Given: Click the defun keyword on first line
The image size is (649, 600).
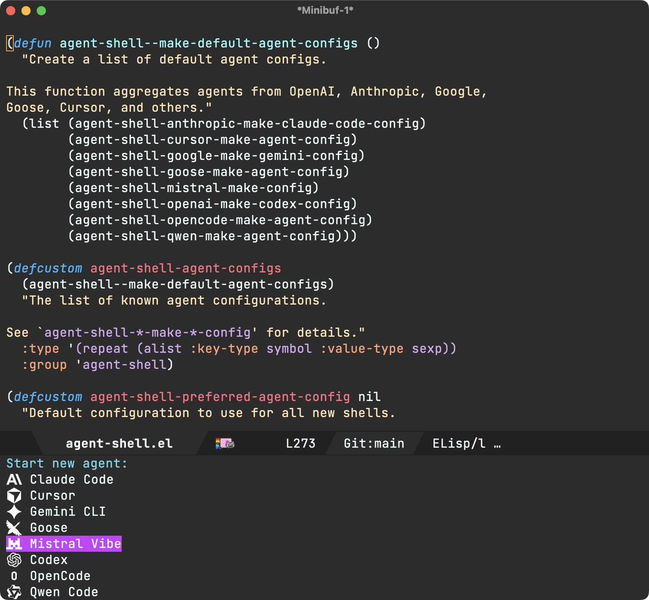Looking at the screenshot, I should (x=33, y=43).
